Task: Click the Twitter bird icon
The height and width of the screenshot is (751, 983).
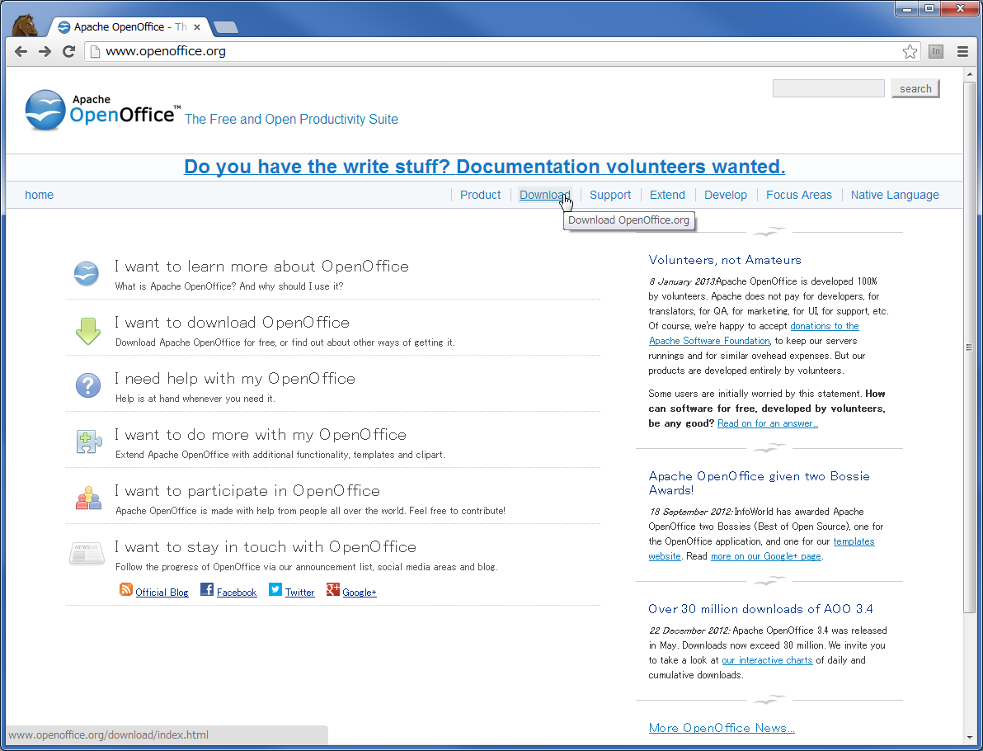Action: pos(275,590)
